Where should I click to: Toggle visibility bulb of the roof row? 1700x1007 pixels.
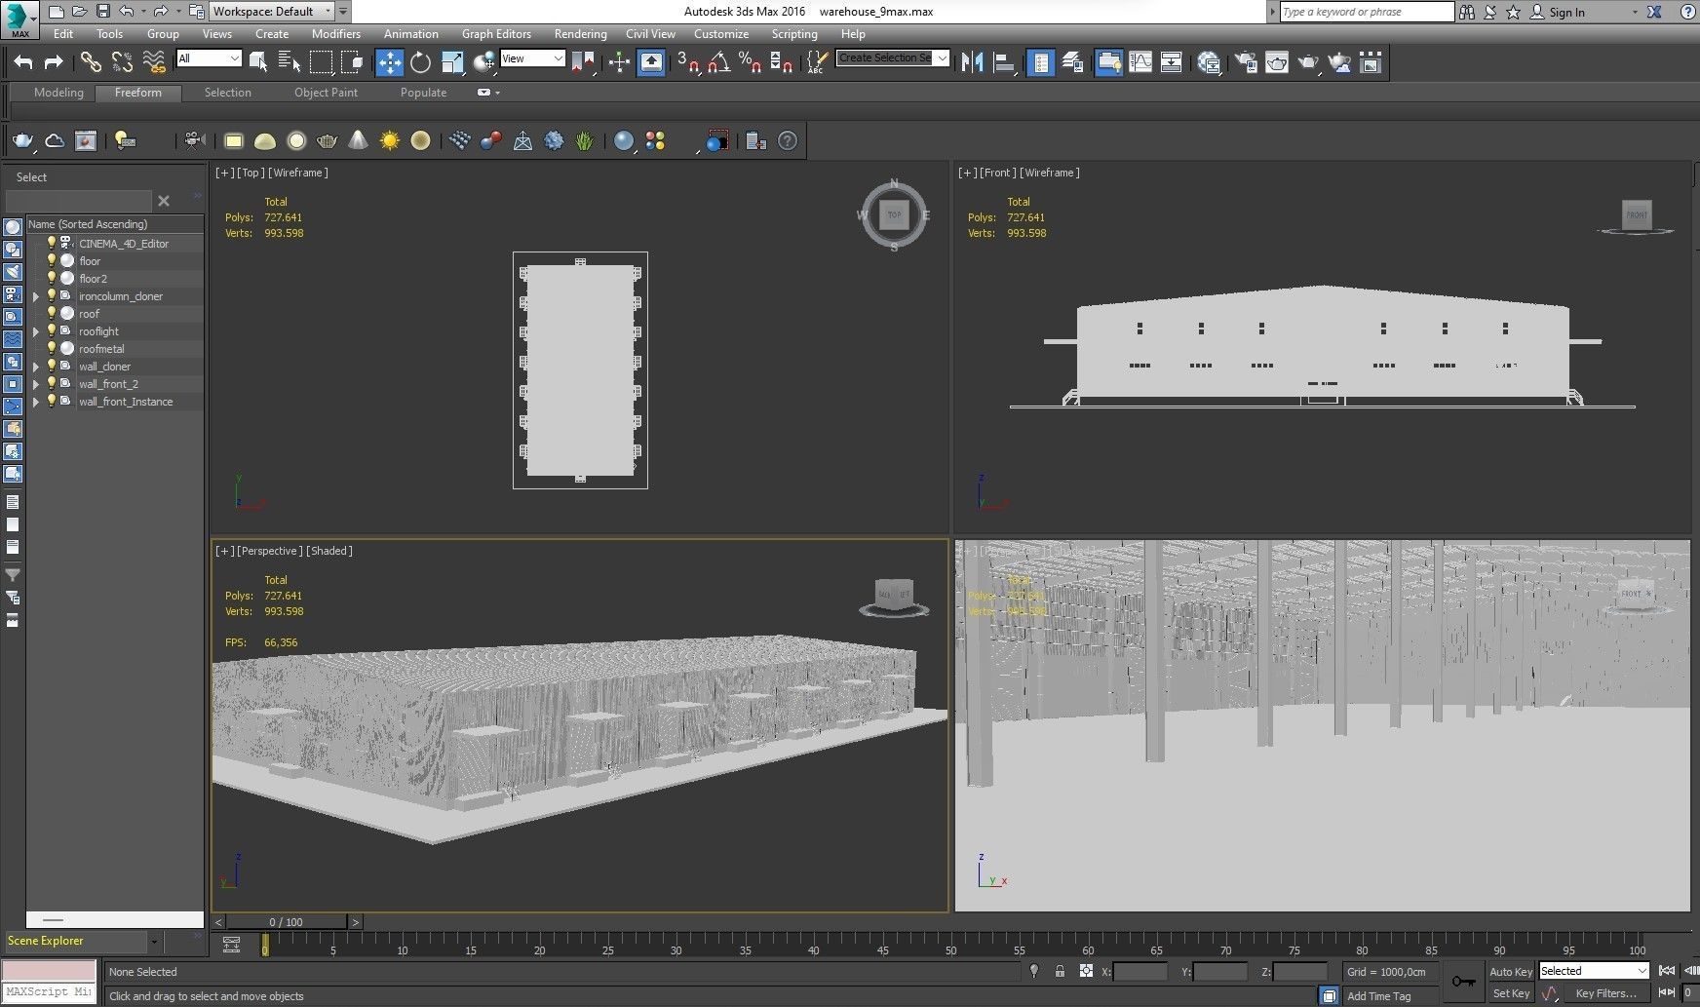[52, 313]
